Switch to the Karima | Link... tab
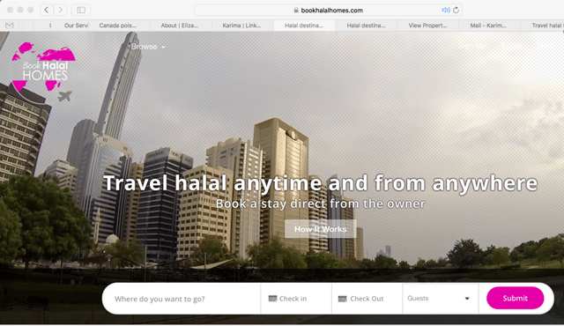This screenshot has height=326, width=564. pos(241,26)
